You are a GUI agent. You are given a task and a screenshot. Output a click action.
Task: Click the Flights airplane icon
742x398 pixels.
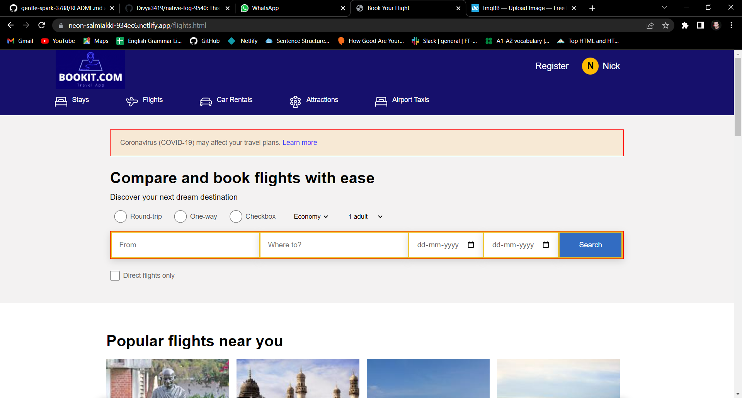[x=132, y=101]
